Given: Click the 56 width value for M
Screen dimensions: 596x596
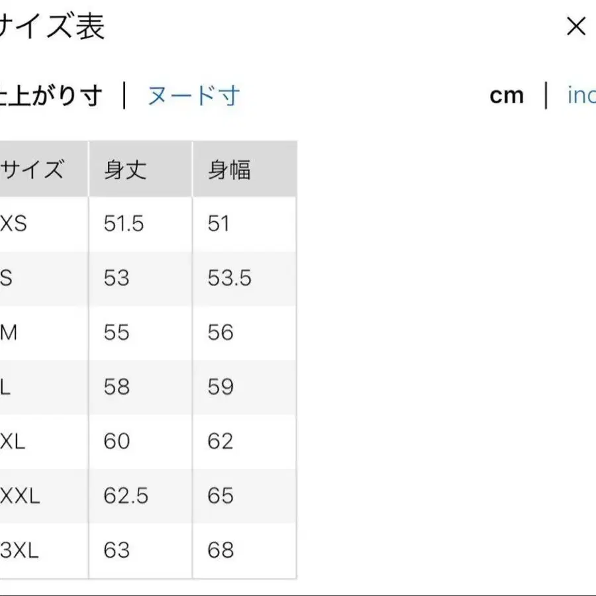Looking at the screenshot, I should click(x=219, y=332).
